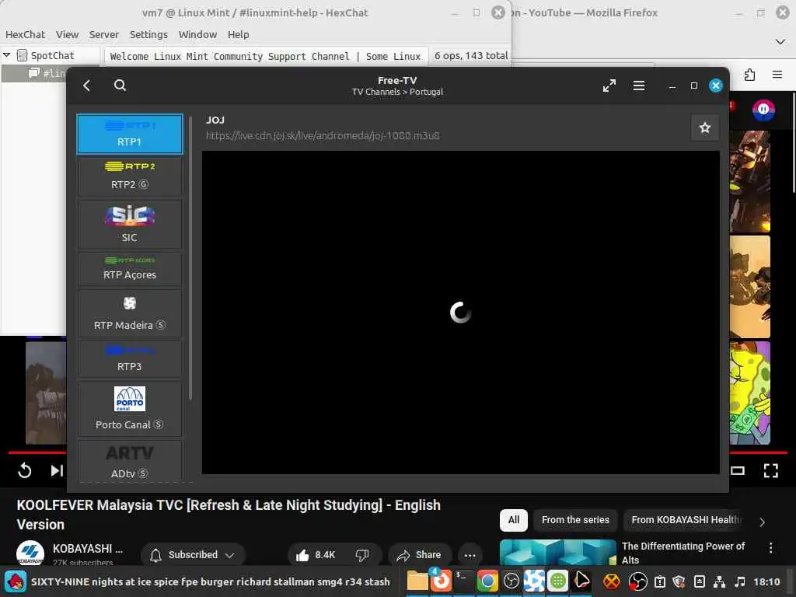Open the HexChat menu in HexChat

point(25,34)
